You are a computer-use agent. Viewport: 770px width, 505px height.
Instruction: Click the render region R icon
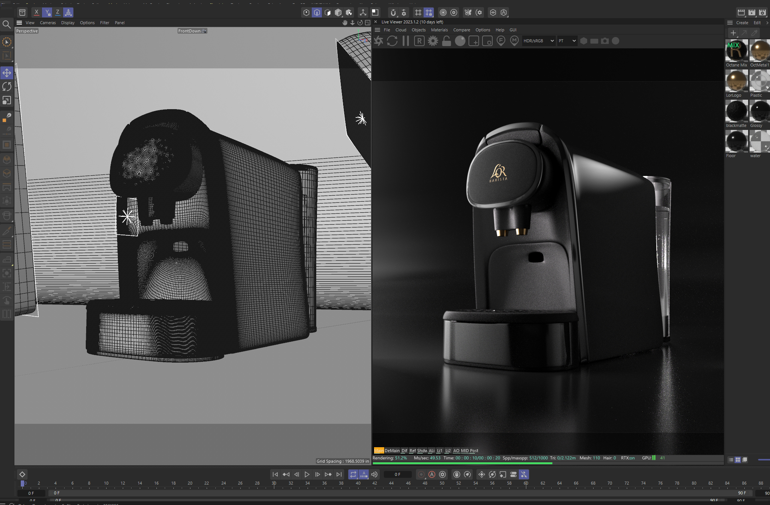(x=419, y=41)
